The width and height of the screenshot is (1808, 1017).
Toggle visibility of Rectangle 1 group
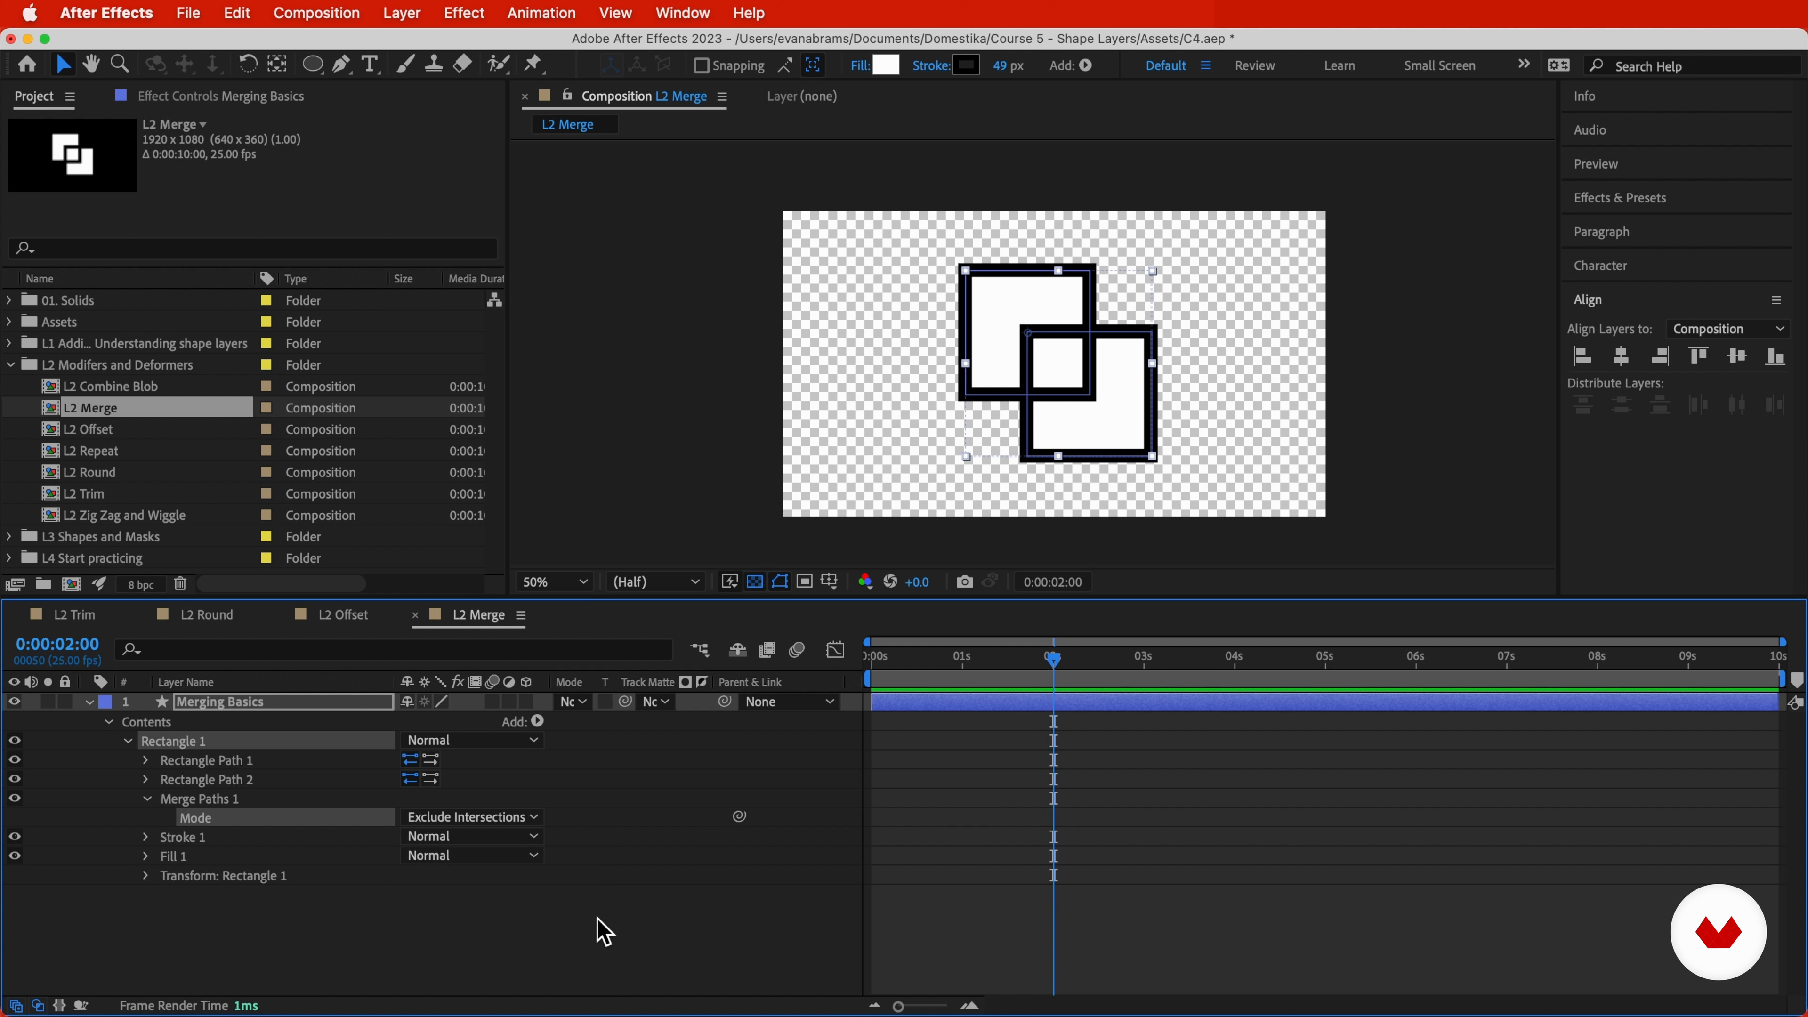click(x=14, y=741)
